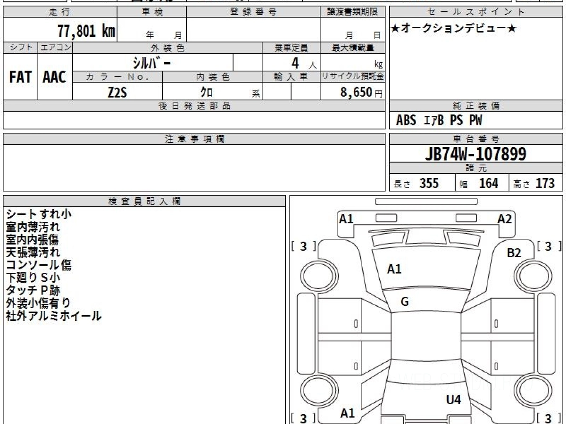Select the 走行 column header
Screen dimensions: 566x424
[x=60, y=12]
